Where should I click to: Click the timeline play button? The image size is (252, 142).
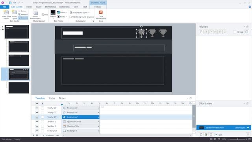(x=33, y=136)
